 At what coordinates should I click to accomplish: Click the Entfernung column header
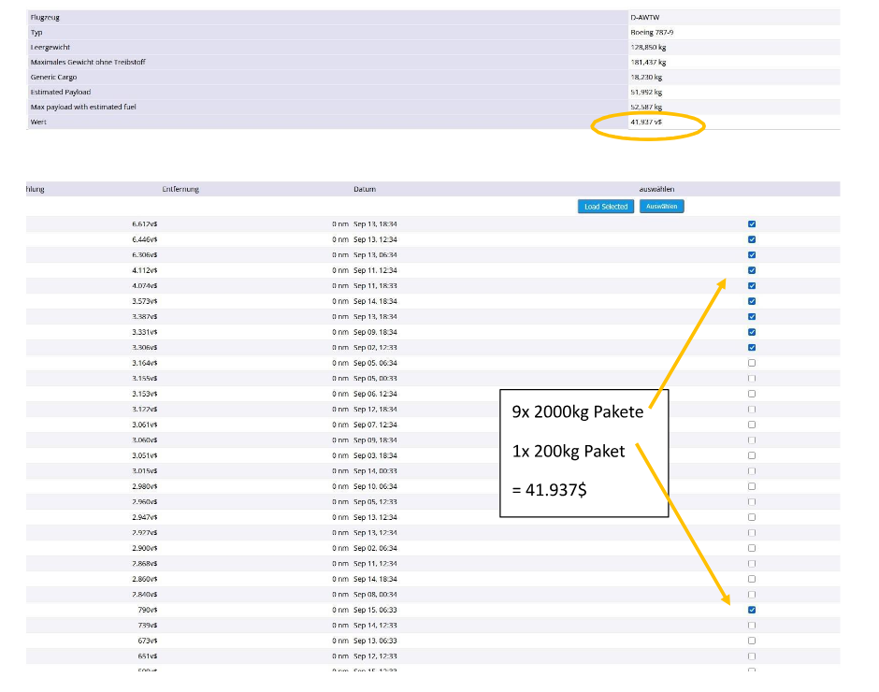pyautogui.click(x=180, y=189)
